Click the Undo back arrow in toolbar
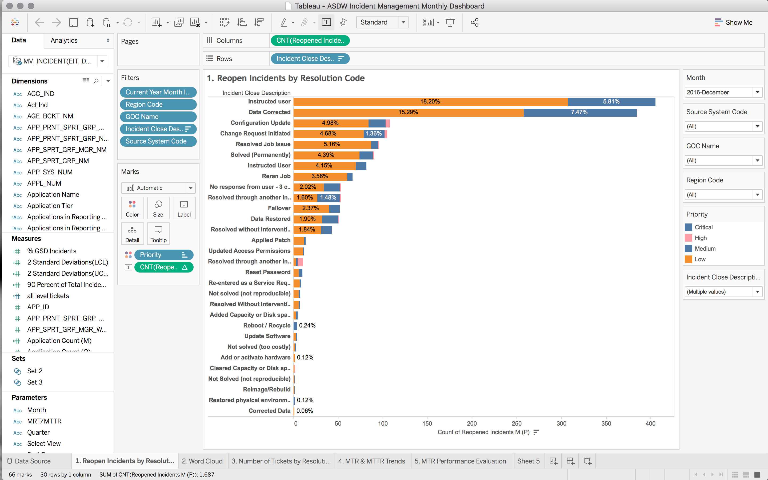 (39, 22)
